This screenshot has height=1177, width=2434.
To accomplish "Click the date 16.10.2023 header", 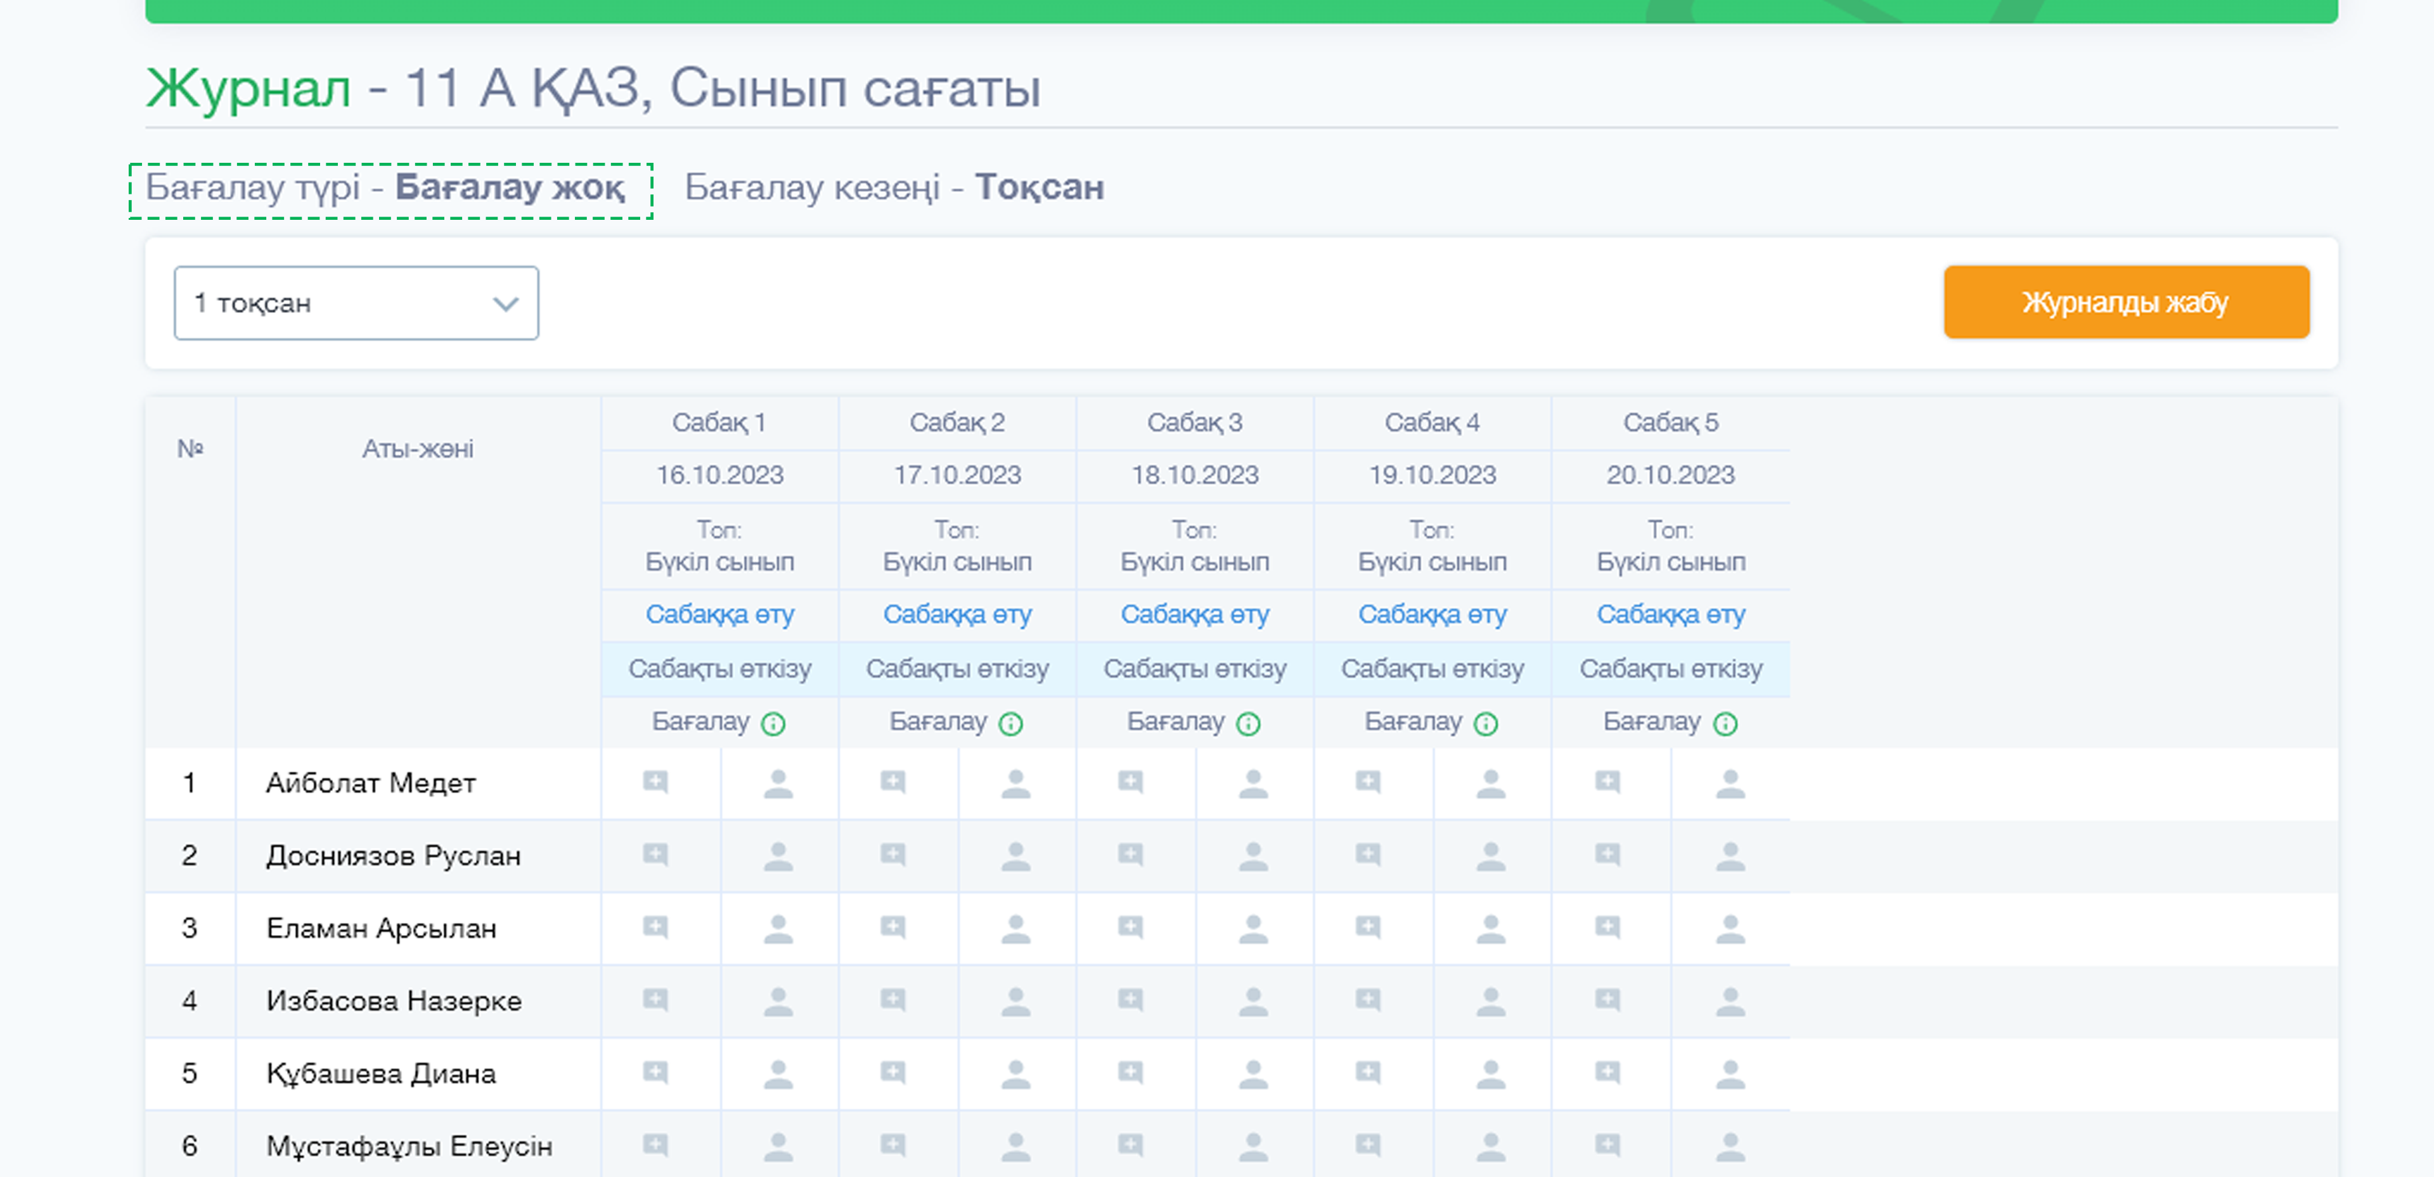I will pos(720,475).
